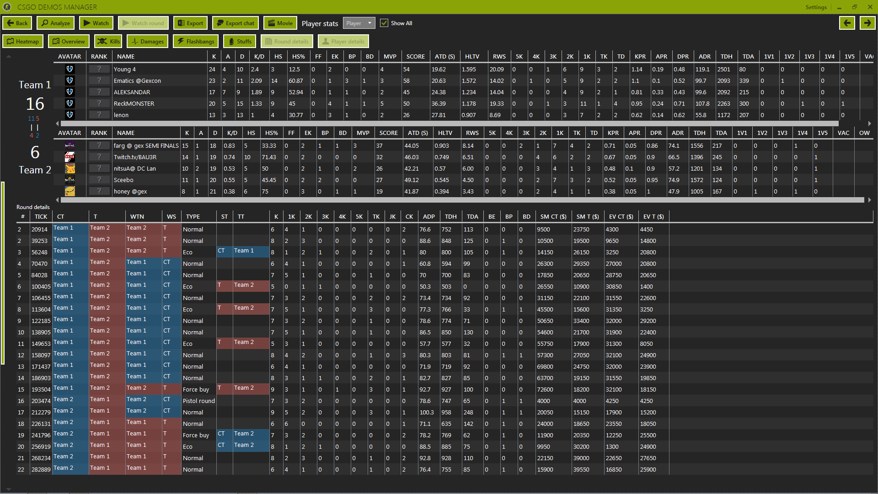Click Team 2 score 6
Viewport: 878px width, 494px height.
pyautogui.click(x=35, y=152)
